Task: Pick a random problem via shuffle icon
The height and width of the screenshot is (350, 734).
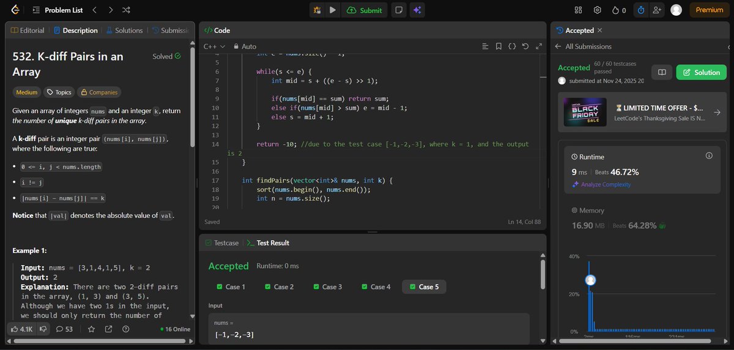Action: 126,10
